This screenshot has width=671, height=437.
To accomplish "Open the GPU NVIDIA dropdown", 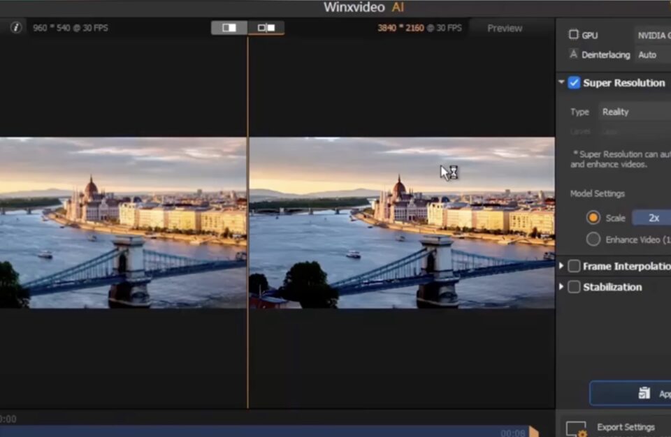I will (653, 35).
